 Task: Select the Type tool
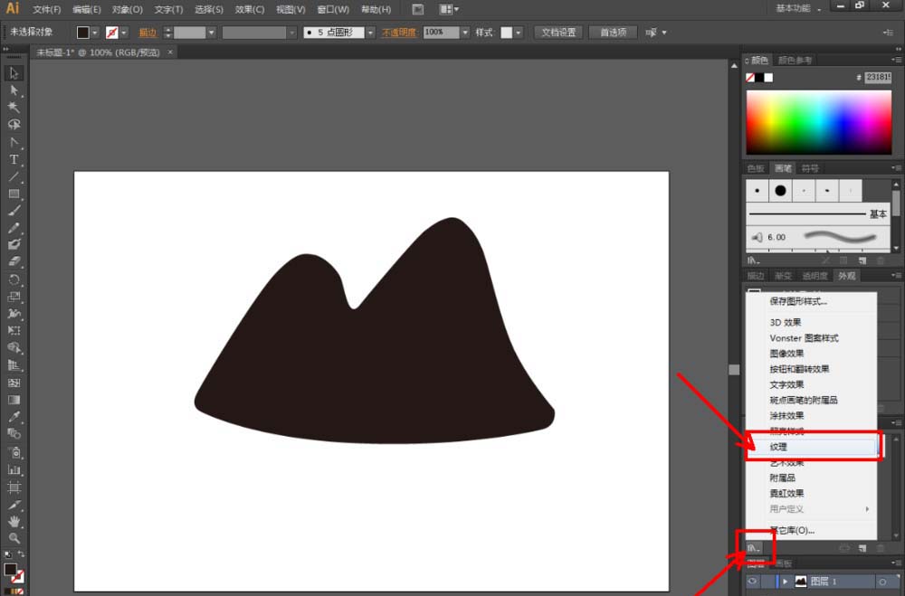click(14, 159)
